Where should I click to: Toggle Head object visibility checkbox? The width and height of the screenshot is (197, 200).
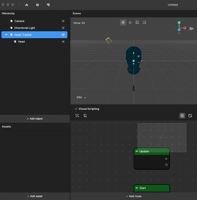(x=63, y=41)
